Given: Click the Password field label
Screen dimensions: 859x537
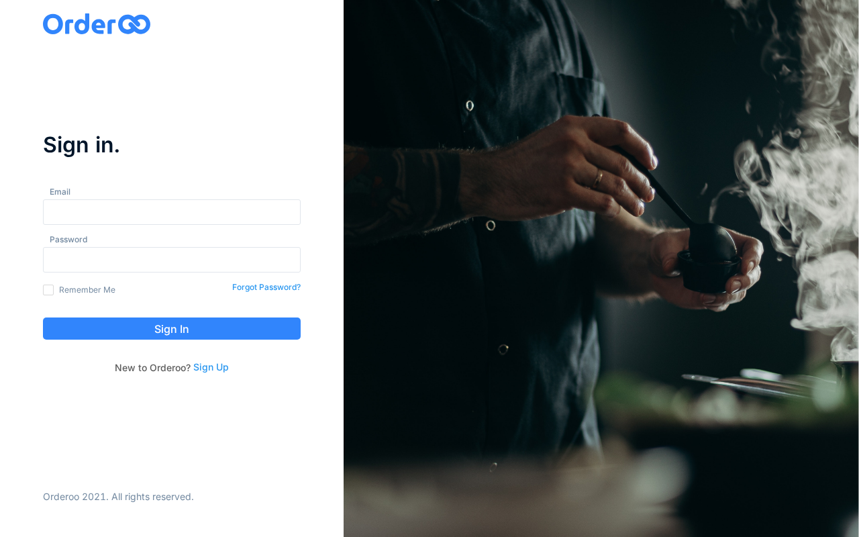Looking at the screenshot, I should click(68, 240).
